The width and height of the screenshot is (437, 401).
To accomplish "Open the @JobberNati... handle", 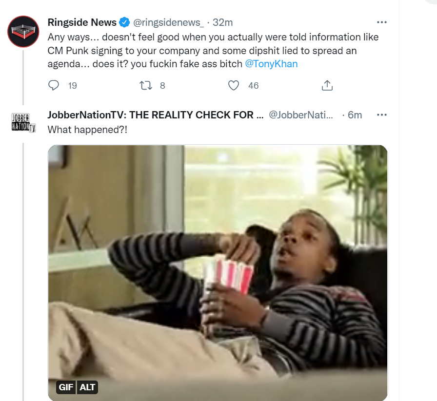I will 301,115.
